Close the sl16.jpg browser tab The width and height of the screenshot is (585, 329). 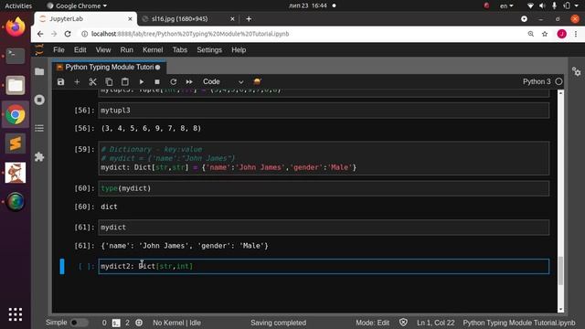point(232,18)
